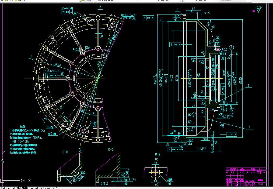Screen dimensions: 273x189
Task: Select the =170MPa technical note line
Action: (26, 138)
